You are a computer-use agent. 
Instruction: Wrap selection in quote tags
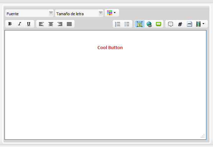(171, 24)
